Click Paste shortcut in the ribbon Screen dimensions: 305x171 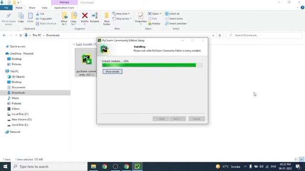(x=46, y=23)
